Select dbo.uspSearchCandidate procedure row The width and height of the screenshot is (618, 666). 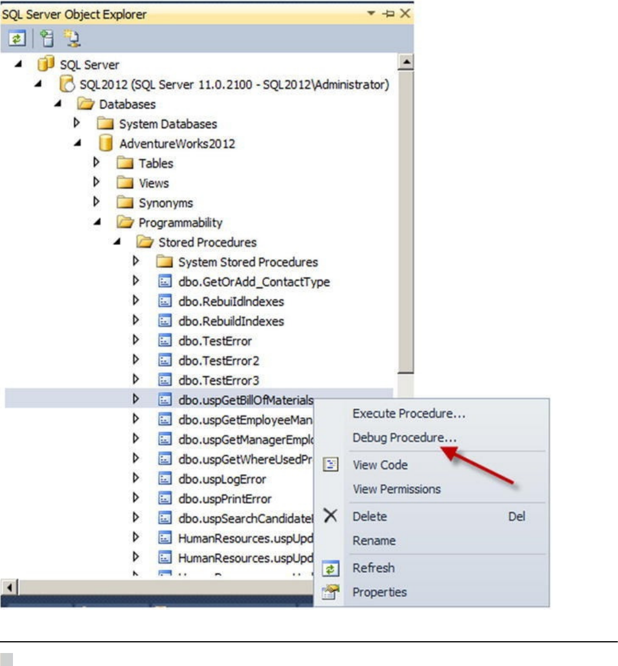point(246,518)
